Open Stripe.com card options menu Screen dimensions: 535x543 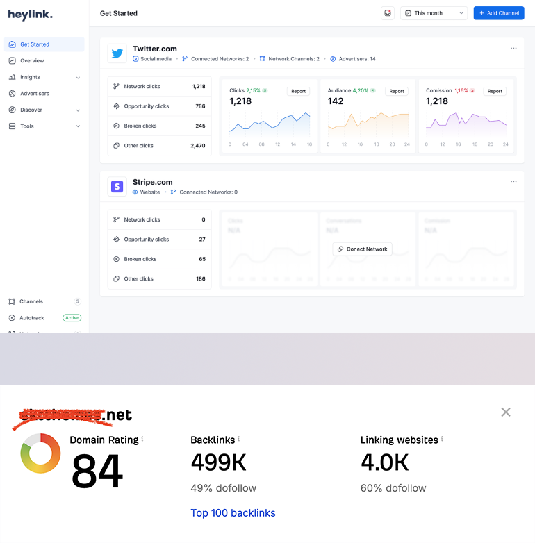pyautogui.click(x=513, y=182)
